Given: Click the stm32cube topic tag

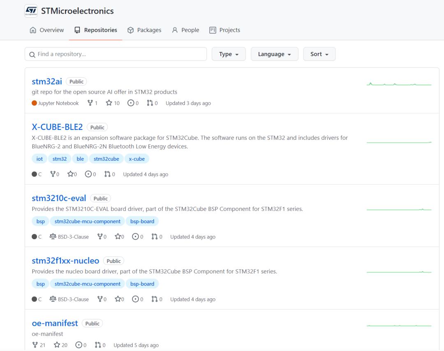Looking at the screenshot, I should (x=106, y=159).
